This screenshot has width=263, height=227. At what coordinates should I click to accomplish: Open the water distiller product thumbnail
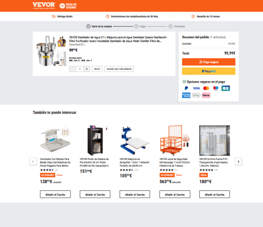51,51
